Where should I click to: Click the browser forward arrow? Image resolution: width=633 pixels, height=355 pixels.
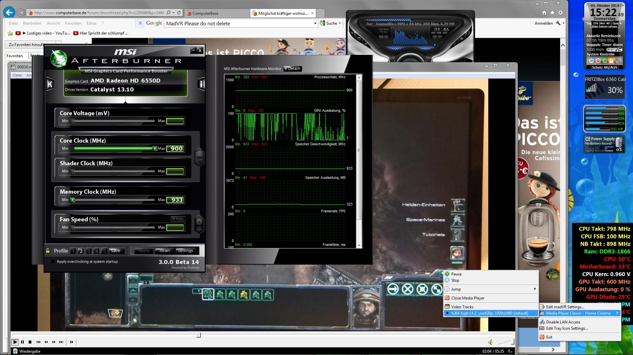pyautogui.click(x=20, y=13)
